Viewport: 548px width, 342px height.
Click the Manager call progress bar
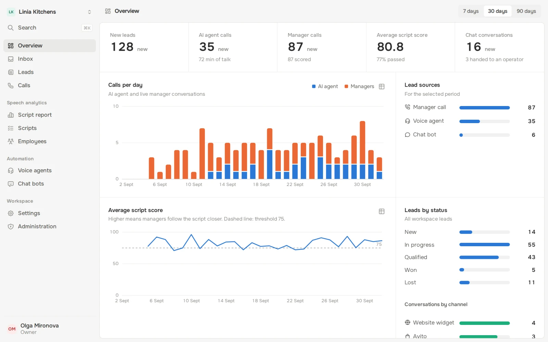484,108
